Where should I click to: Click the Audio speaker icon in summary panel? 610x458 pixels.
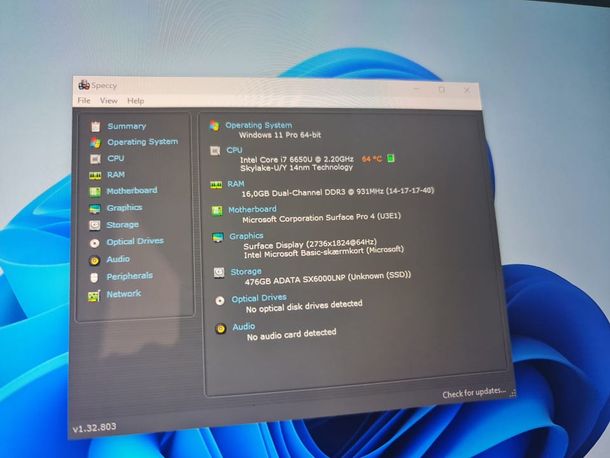220,329
